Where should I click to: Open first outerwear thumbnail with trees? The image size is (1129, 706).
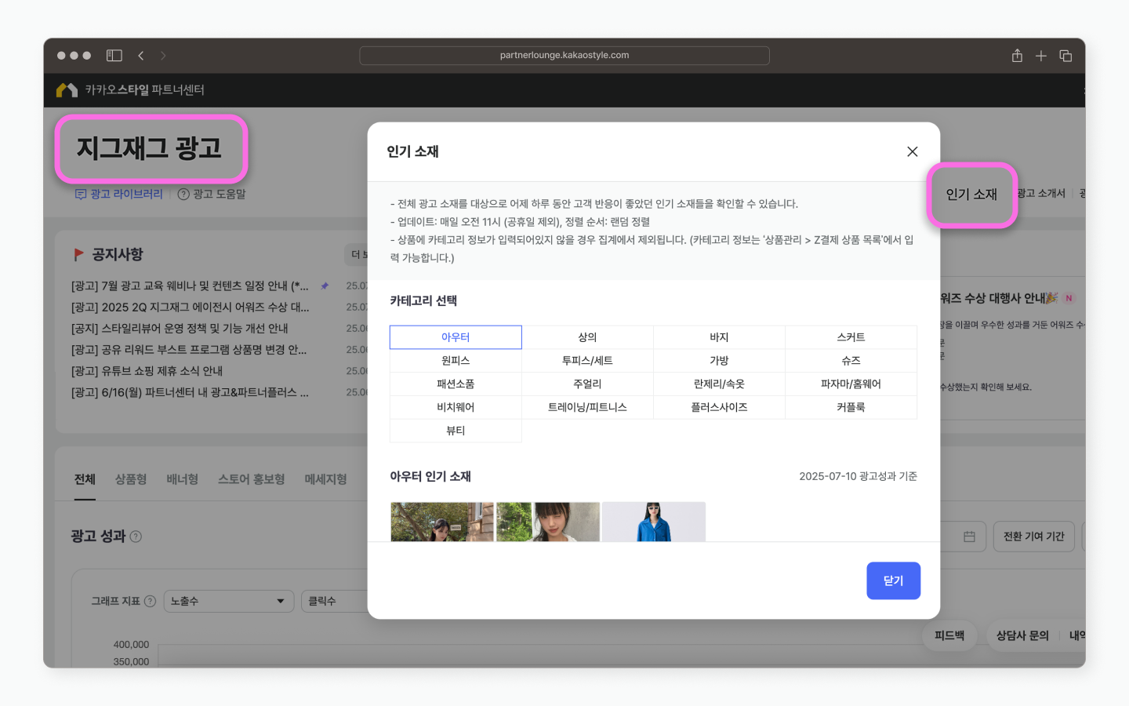(442, 522)
